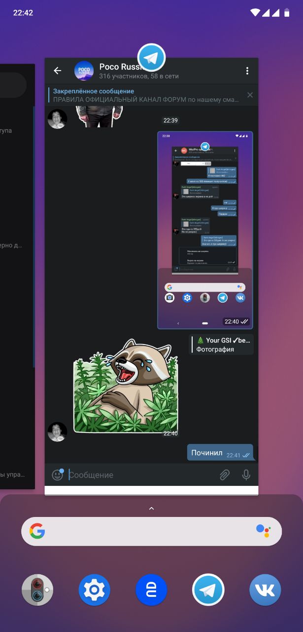Open the pinned message ПРАВИЛА ОФИЦИАЛЬНЫЙ КАНАЛ

(x=146, y=95)
